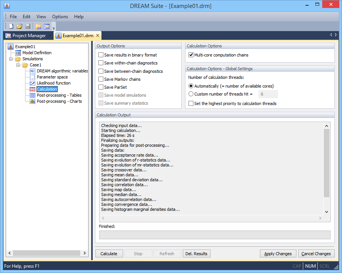Image resolution: width=342 pixels, height=273 pixels.
Task: Click the Example01.drm tab icon
Action: [x=59, y=36]
